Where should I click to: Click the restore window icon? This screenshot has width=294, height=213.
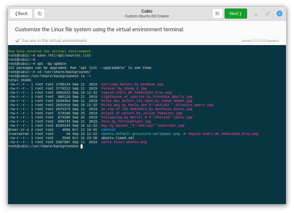(x=267, y=14)
